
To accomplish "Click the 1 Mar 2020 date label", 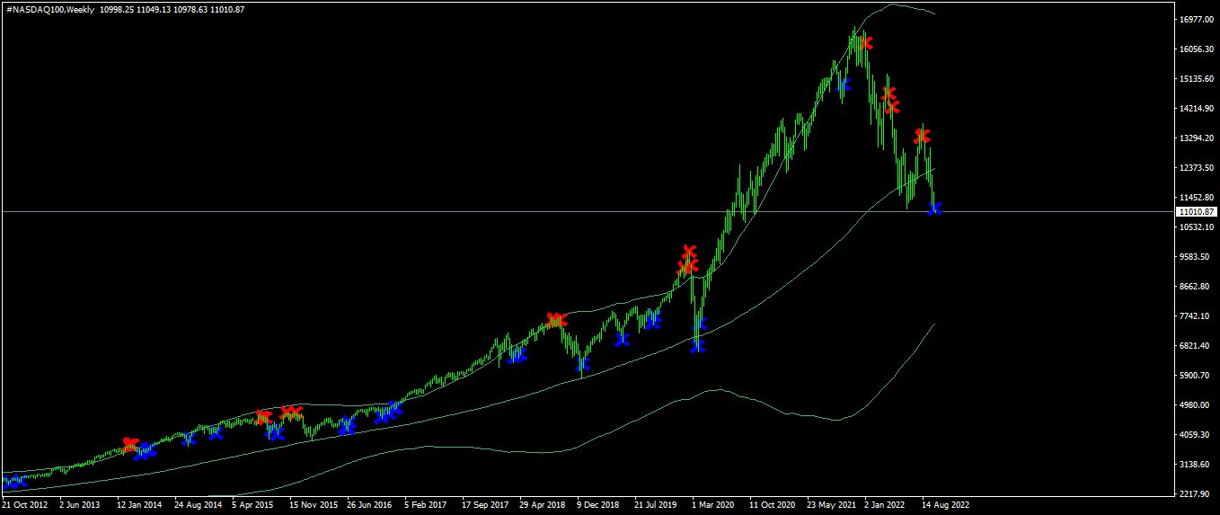I will click(x=715, y=505).
